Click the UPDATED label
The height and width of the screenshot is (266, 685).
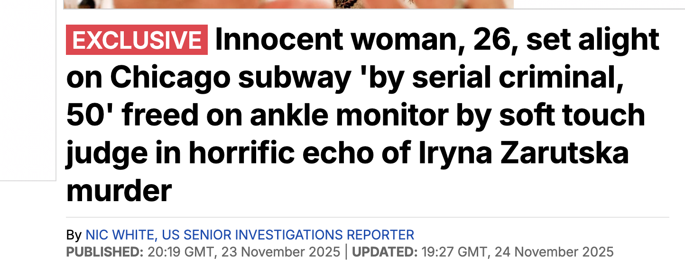(x=384, y=251)
